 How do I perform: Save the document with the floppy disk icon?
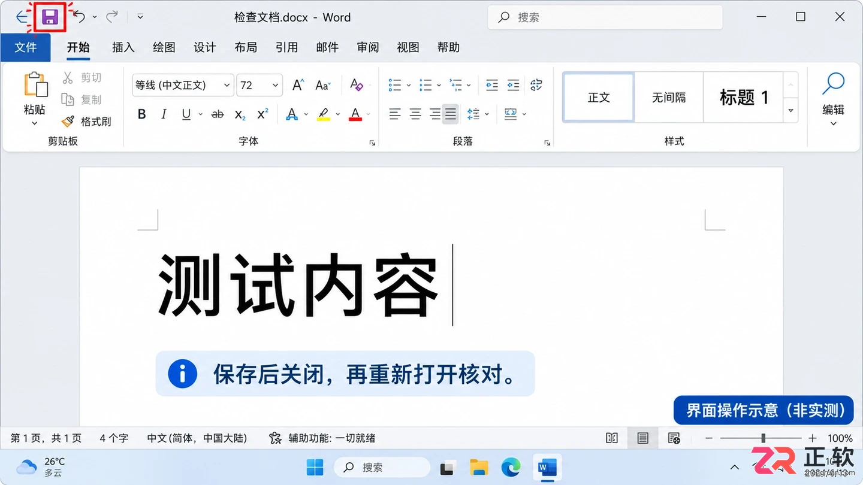pos(50,17)
